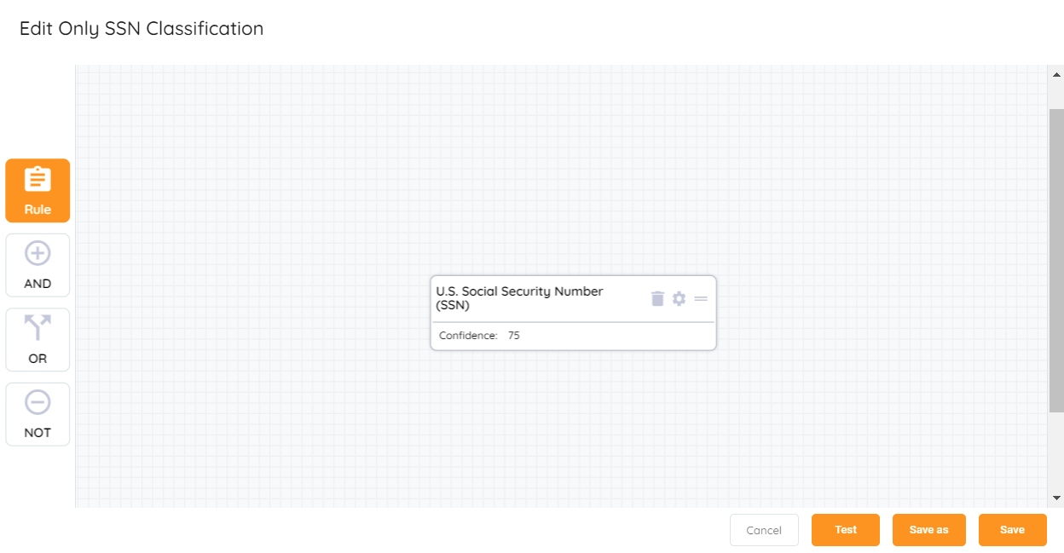Open settings via the gear icon on the SSN node
Viewport: 1064px width, 553px height.
point(678,298)
